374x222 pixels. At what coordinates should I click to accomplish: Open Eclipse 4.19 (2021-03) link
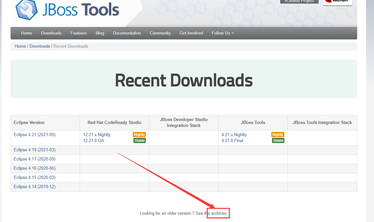[35, 150]
